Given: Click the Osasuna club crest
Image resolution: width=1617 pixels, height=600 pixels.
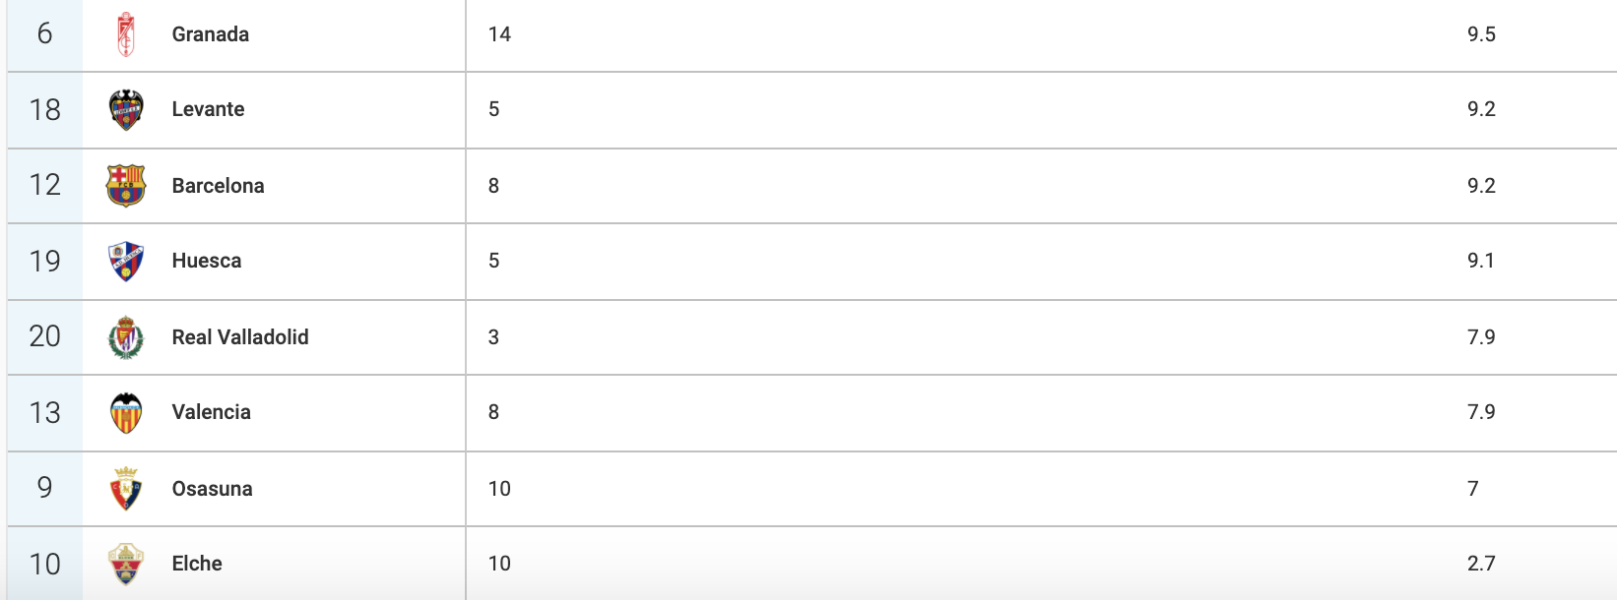Looking at the screenshot, I should click(x=125, y=489).
